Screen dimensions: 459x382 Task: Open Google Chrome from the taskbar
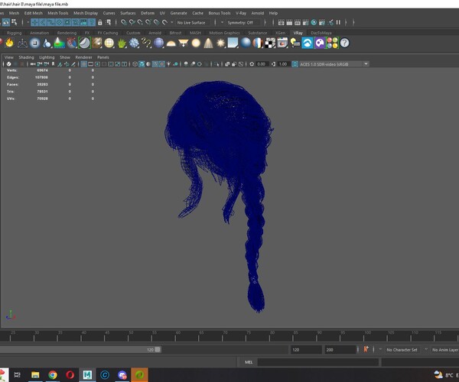(53, 374)
